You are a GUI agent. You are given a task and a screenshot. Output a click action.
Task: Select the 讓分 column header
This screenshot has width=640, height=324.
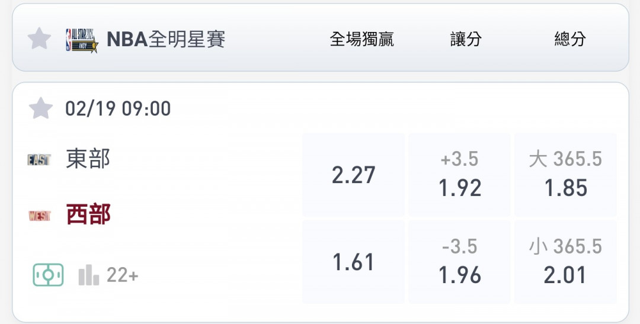point(466,39)
